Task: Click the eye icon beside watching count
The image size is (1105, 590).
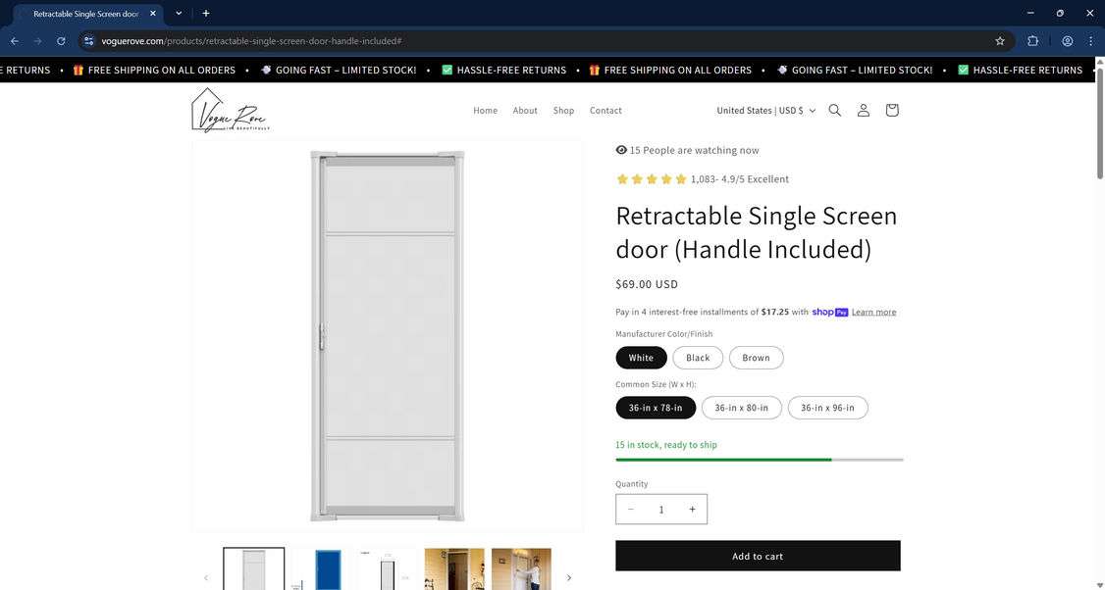Action: point(620,149)
